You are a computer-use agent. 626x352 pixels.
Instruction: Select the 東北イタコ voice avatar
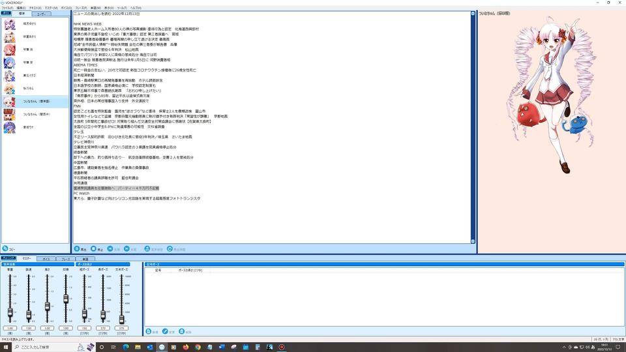click(x=10, y=76)
